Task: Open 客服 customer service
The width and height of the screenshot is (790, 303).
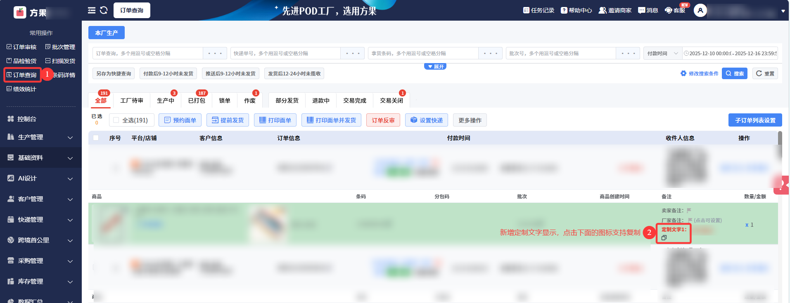Action: point(675,10)
